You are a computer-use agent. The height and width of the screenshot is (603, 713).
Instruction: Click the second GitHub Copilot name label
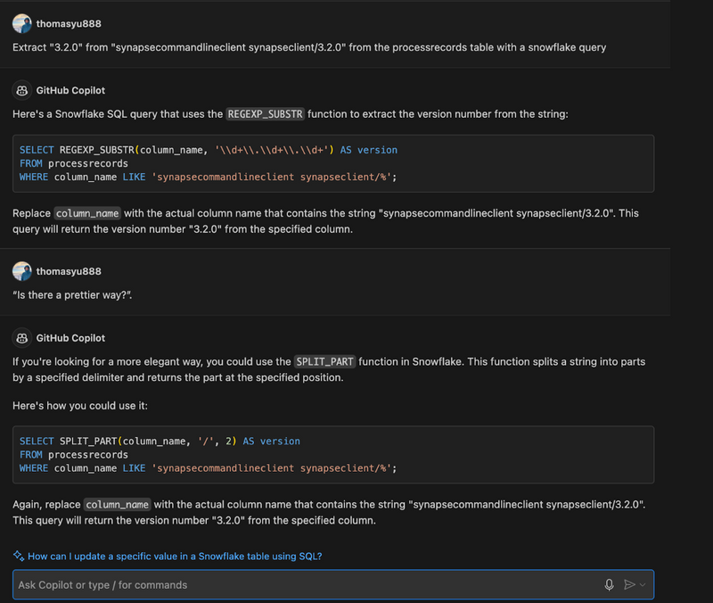click(70, 338)
